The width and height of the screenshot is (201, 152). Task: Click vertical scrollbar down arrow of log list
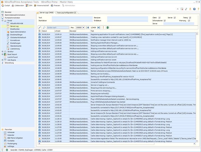pos(197,141)
